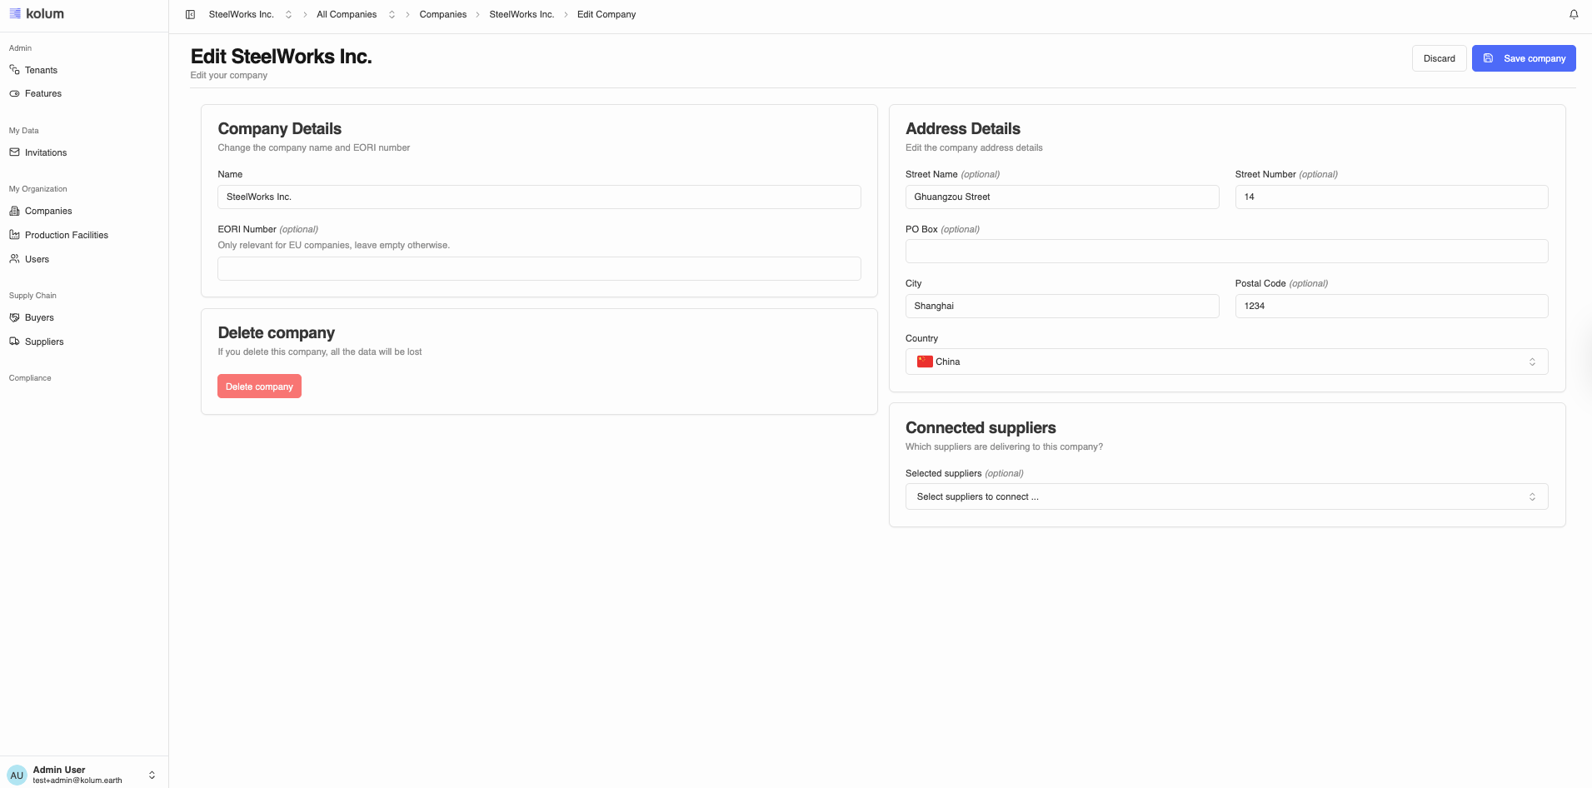Click into the EORI Number input field
This screenshot has width=1592, height=788.
point(538,269)
